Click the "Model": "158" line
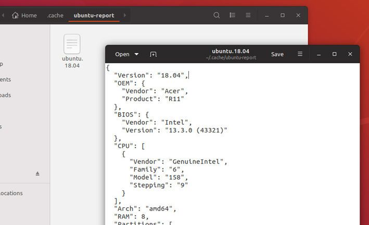Image resolution: width=369 pixels, height=225 pixels. pos(159,177)
